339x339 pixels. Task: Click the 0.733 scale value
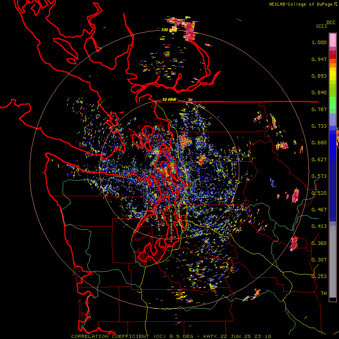click(x=319, y=126)
